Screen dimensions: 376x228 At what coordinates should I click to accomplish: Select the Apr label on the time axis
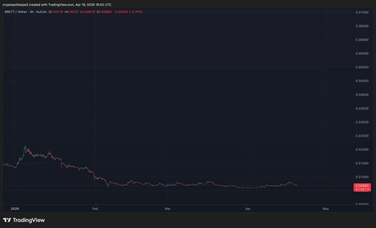(248, 209)
